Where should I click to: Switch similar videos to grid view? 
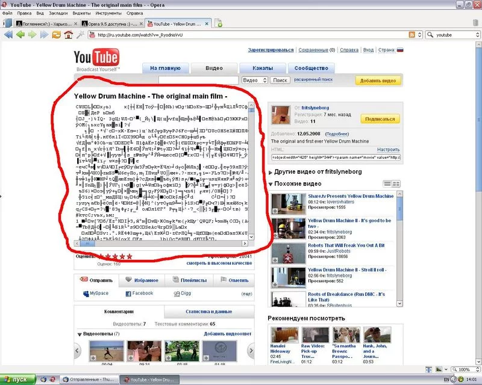[x=396, y=184]
